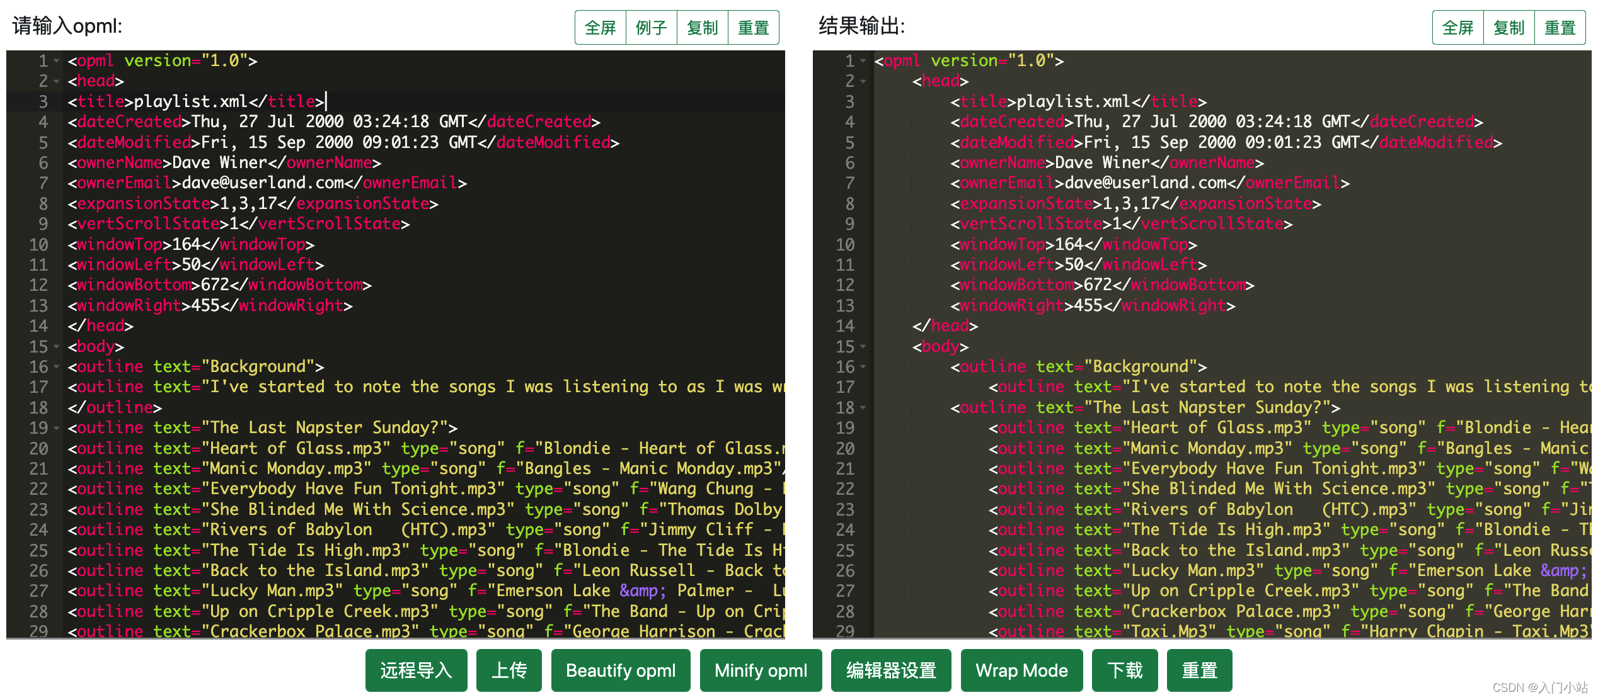Collapse the body fold at input line 15
The image size is (1598, 700).
(x=57, y=347)
